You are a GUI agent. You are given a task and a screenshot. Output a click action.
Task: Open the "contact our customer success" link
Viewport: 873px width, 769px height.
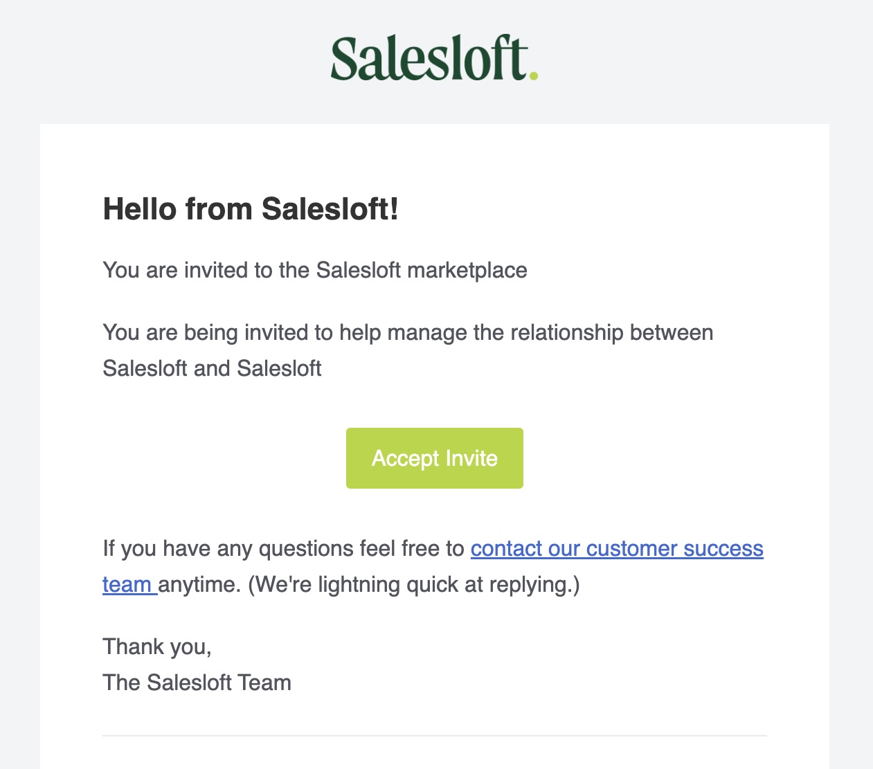[x=617, y=548]
